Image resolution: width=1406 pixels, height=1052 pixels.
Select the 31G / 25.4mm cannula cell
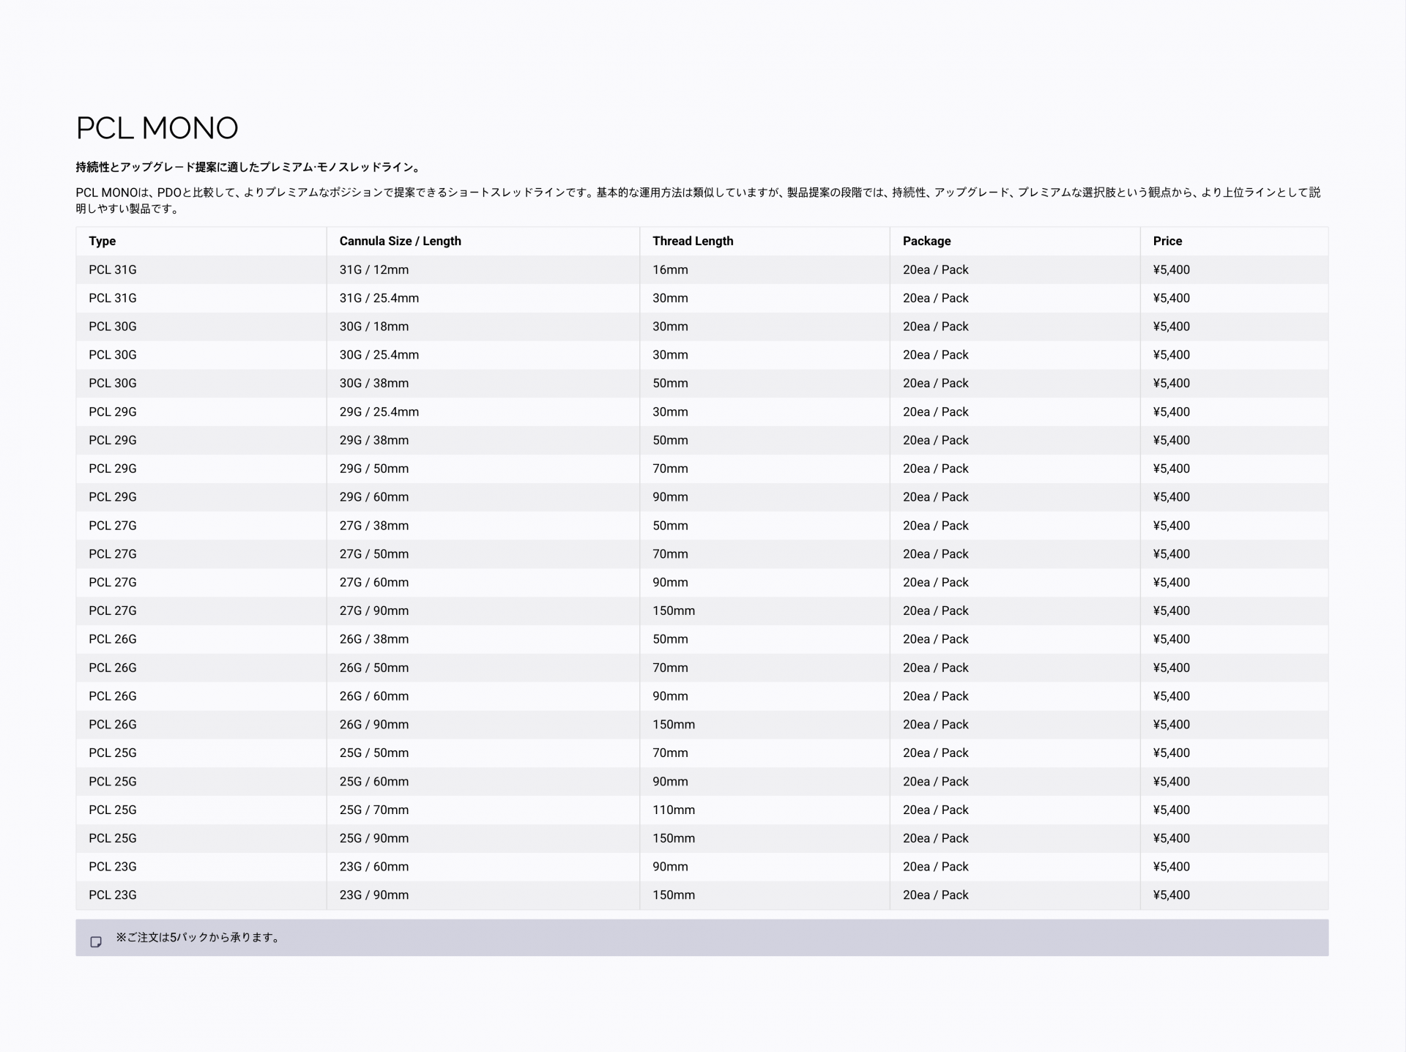[483, 298]
